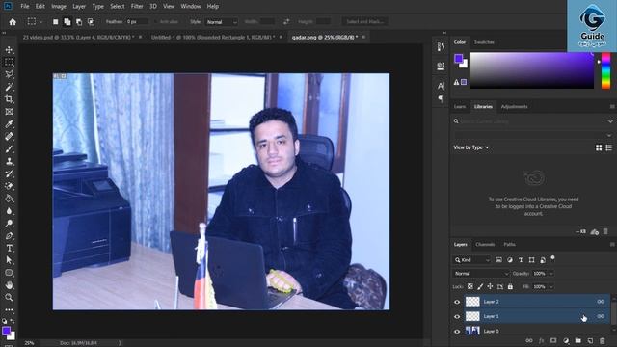
Task: Open the Style dropdown in options bar
Action: tap(222, 22)
